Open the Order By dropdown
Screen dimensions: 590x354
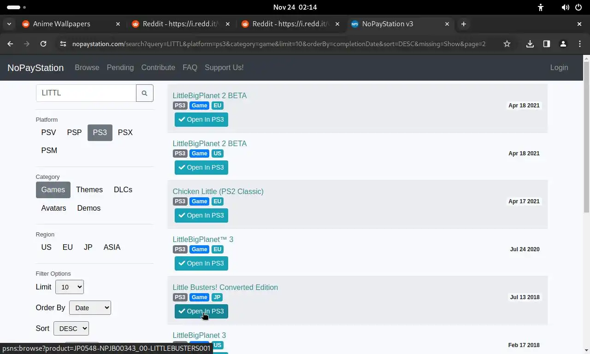(90, 307)
